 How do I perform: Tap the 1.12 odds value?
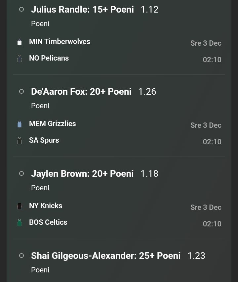(x=149, y=10)
